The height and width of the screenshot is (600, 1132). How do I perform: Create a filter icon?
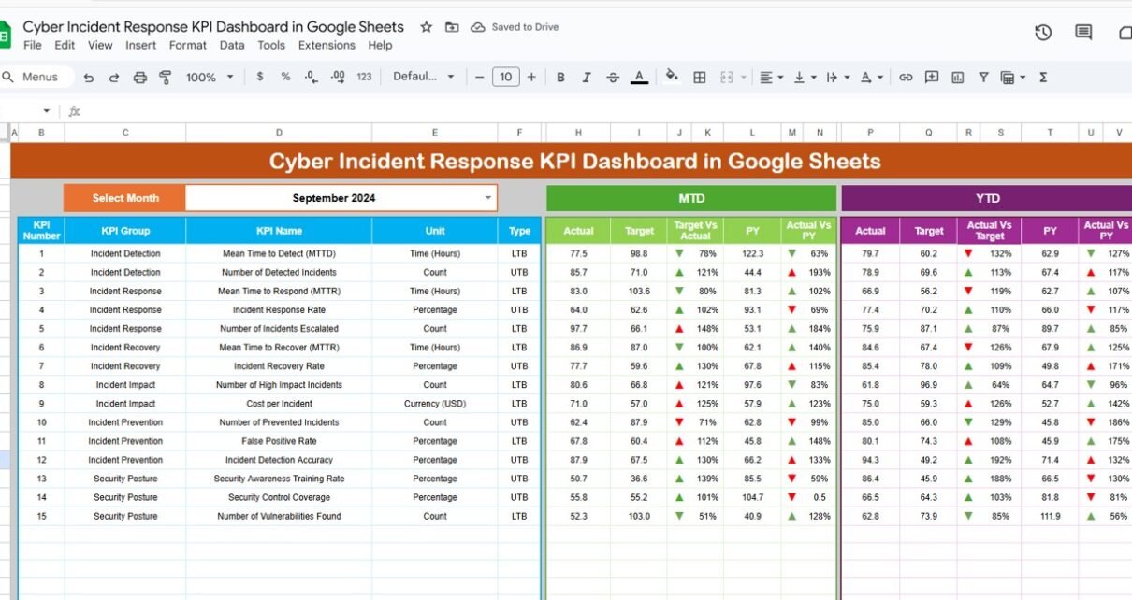(x=983, y=78)
